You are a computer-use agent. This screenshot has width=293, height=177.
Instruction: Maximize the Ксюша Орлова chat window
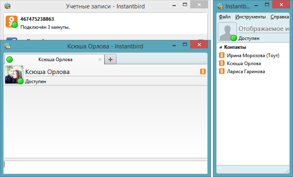[x=185, y=45]
